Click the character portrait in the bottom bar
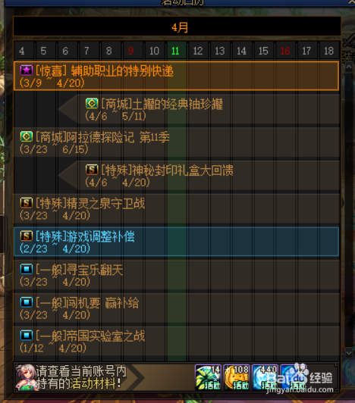Image resolution: width=355 pixels, height=403 pixels. point(25,377)
